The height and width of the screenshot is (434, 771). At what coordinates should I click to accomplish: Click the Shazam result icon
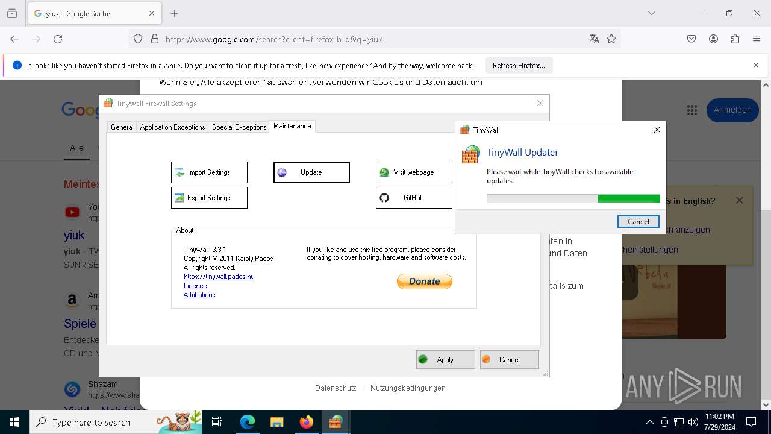pyautogui.click(x=72, y=389)
